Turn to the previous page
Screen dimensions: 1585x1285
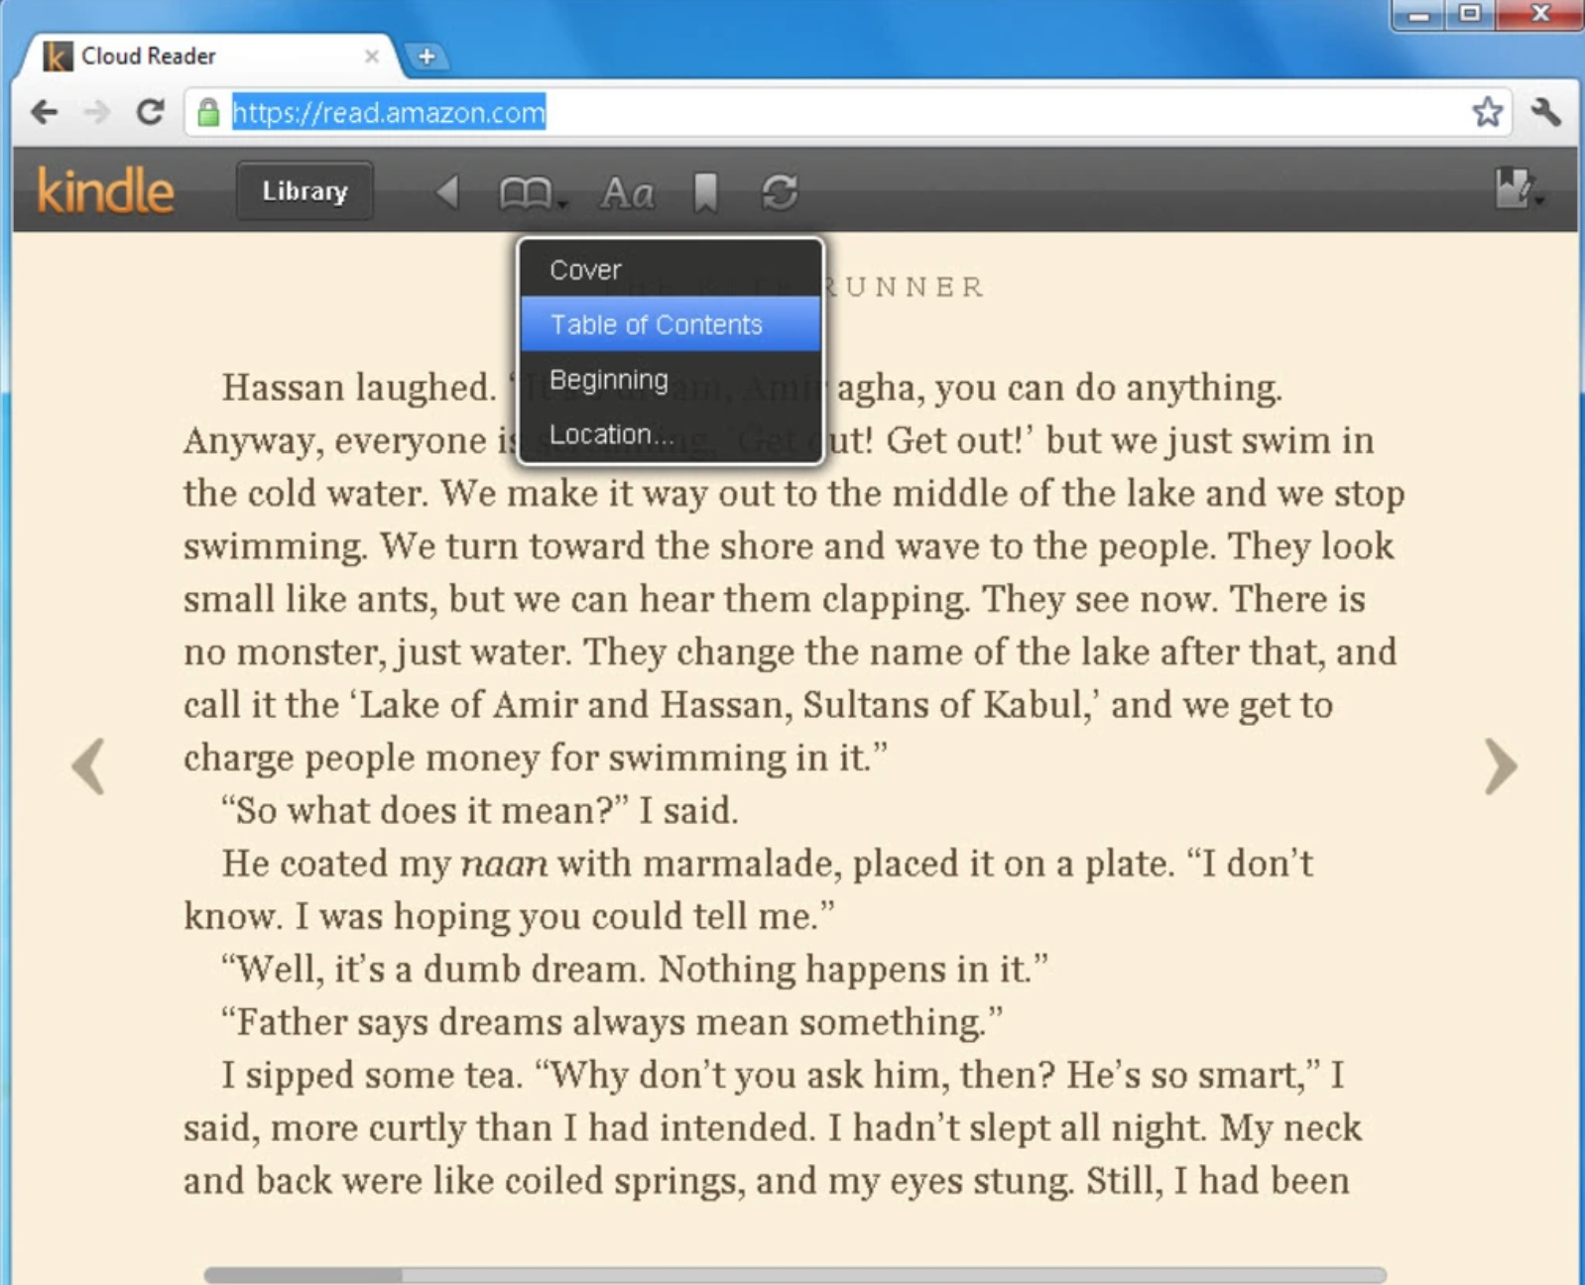[89, 766]
